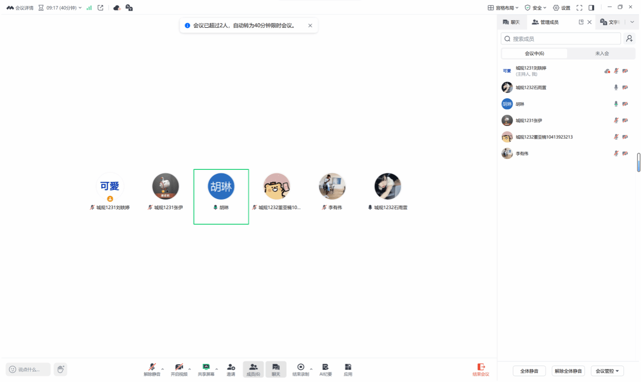Click the member list scrollbar handle
The width and height of the screenshot is (641, 382).
(638, 163)
